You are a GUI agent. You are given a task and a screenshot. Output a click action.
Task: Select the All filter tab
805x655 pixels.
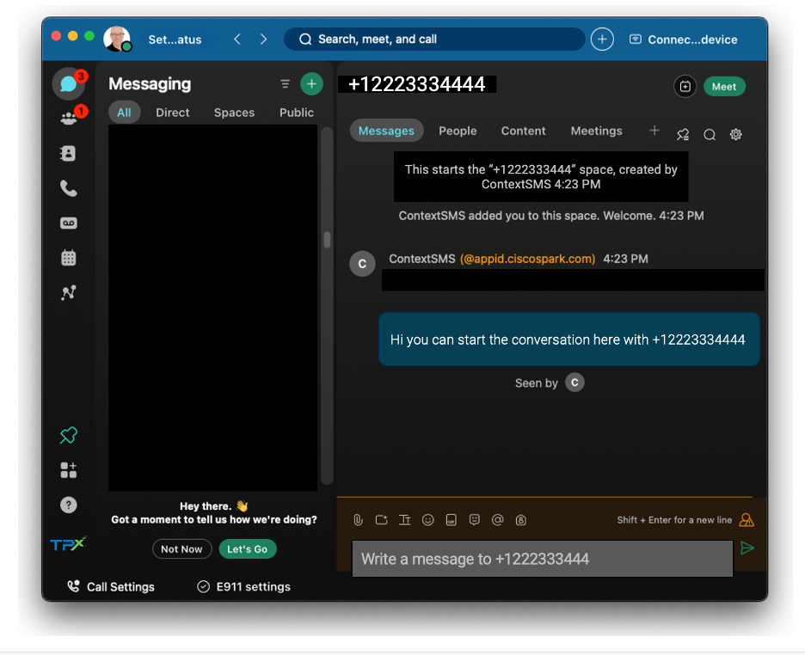(124, 113)
